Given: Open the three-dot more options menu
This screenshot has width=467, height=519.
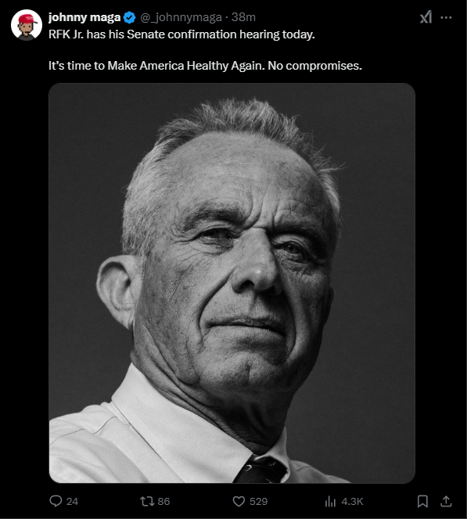Looking at the screenshot, I should (446, 17).
